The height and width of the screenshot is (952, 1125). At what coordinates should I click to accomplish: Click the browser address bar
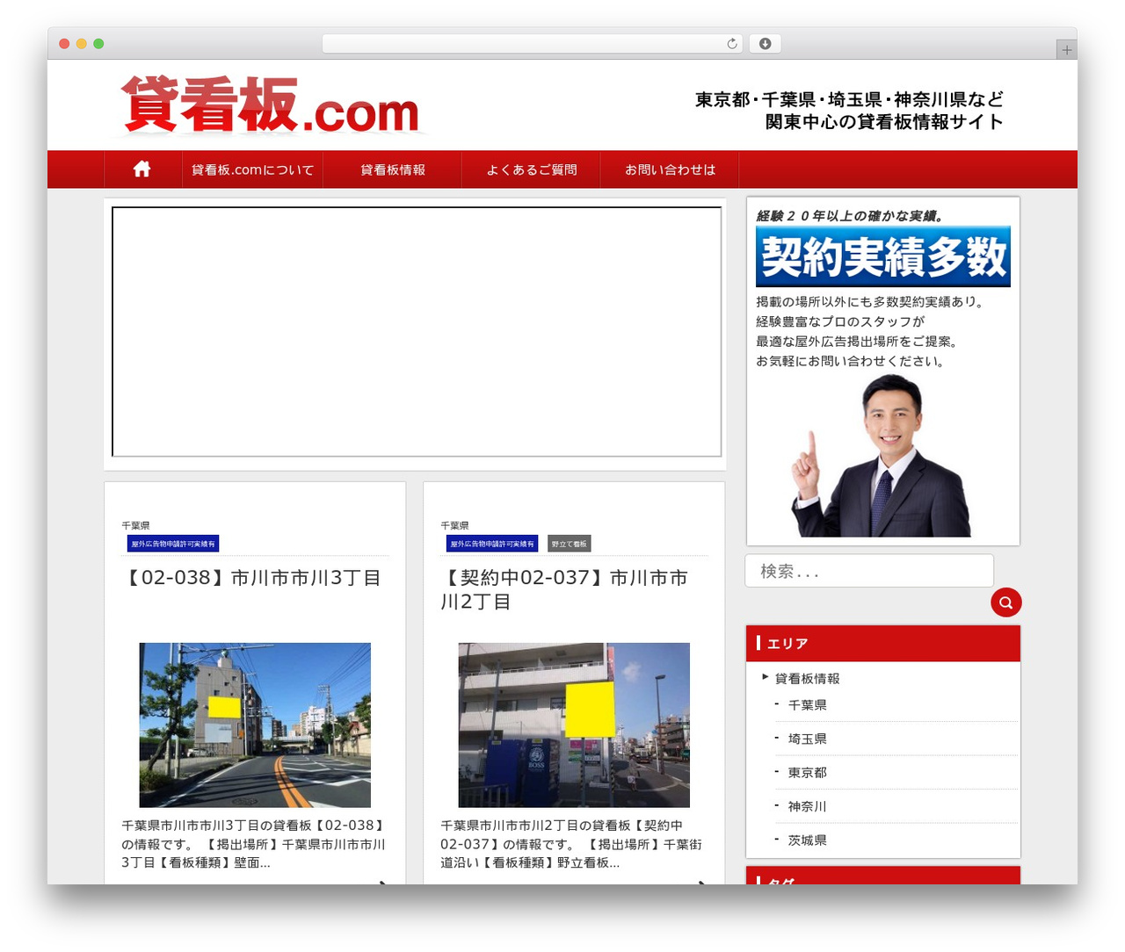point(532,44)
